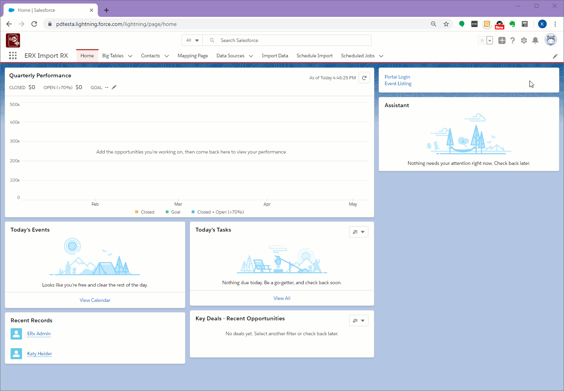The height and width of the screenshot is (391, 564).
Task: Open Today's Tasks filter dropdown
Action: point(359,232)
